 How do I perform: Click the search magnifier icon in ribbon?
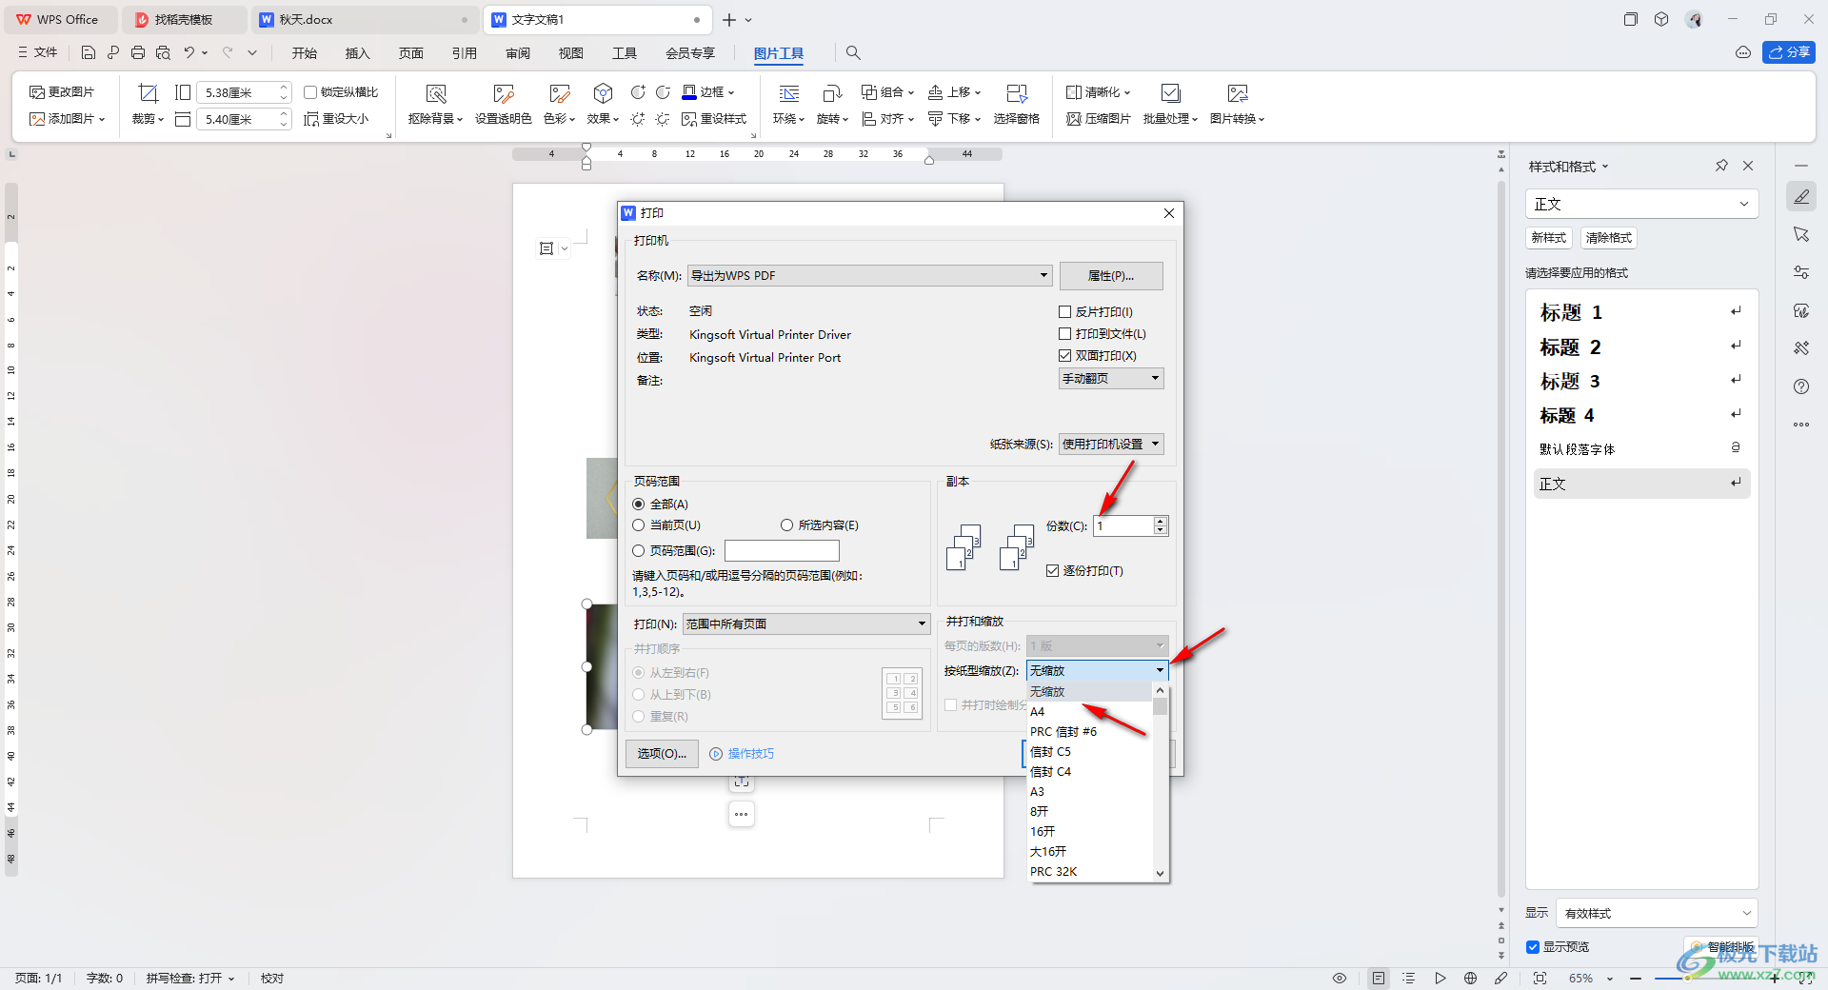(853, 52)
